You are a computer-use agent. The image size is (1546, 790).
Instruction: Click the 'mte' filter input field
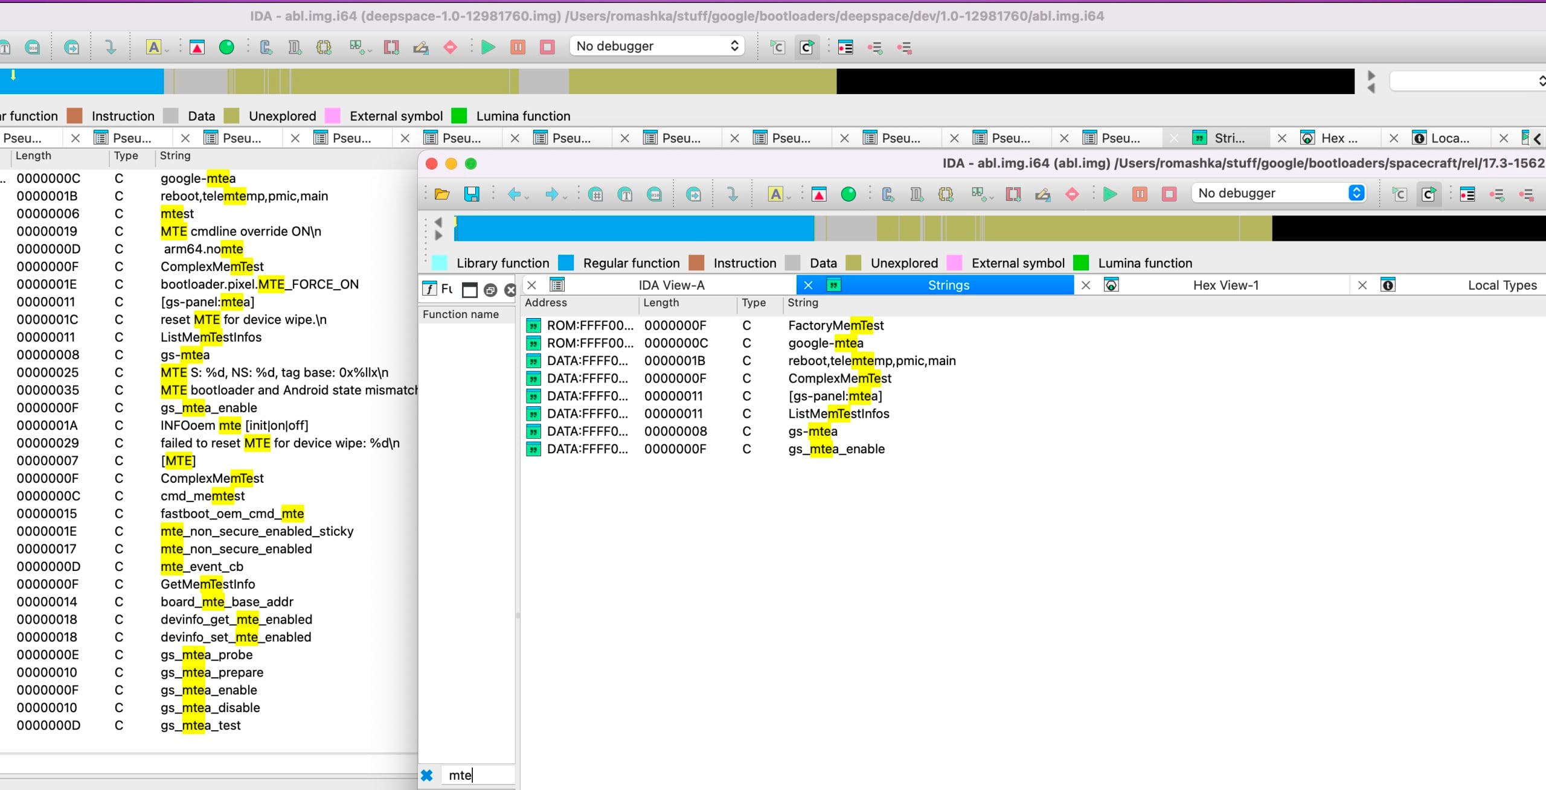pyautogui.click(x=477, y=776)
